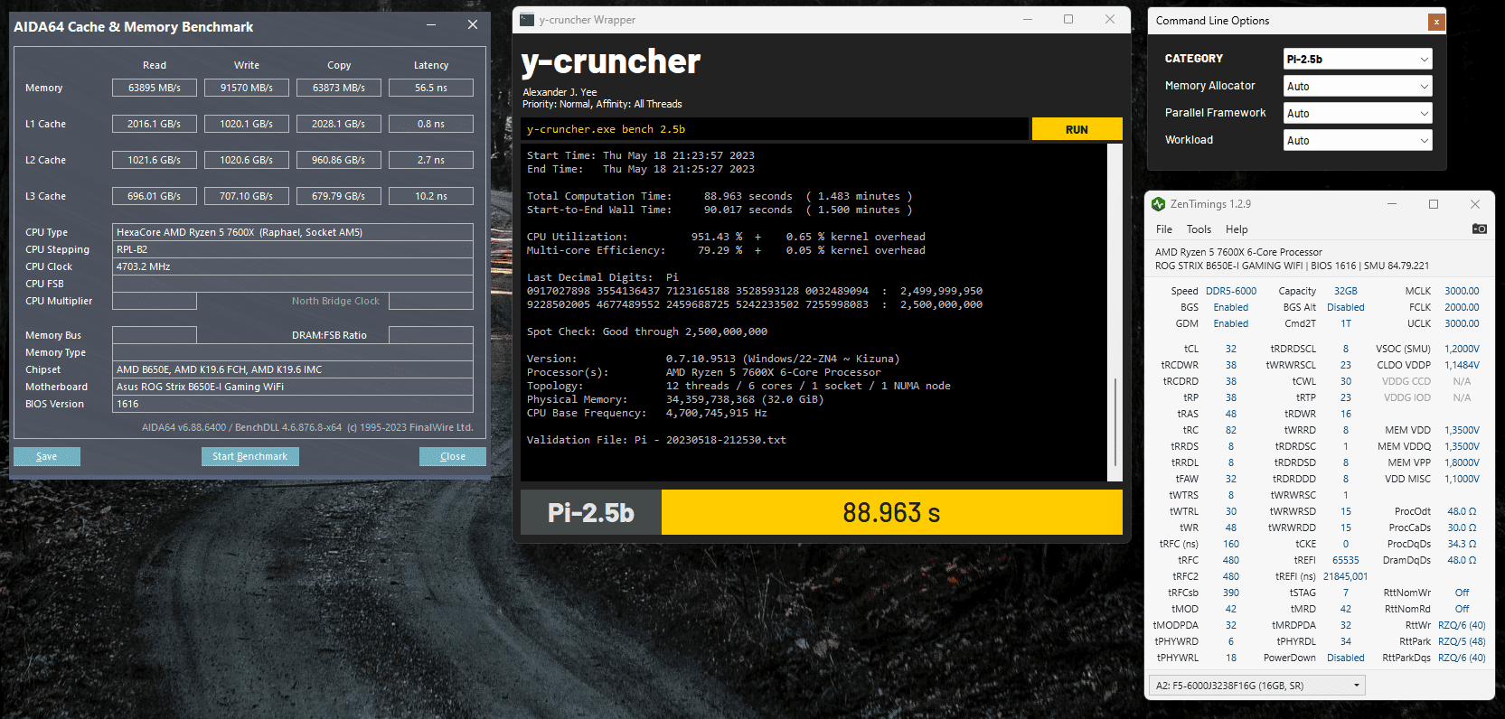The image size is (1505, 719).
Task: Click the Motherboard field Asus ROG Strix B650E-I
Action: (x=293, y=387)
